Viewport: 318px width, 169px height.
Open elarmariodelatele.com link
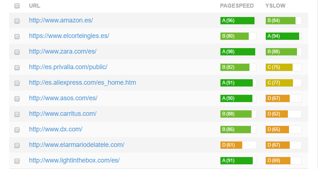click(x=77, y=145)
